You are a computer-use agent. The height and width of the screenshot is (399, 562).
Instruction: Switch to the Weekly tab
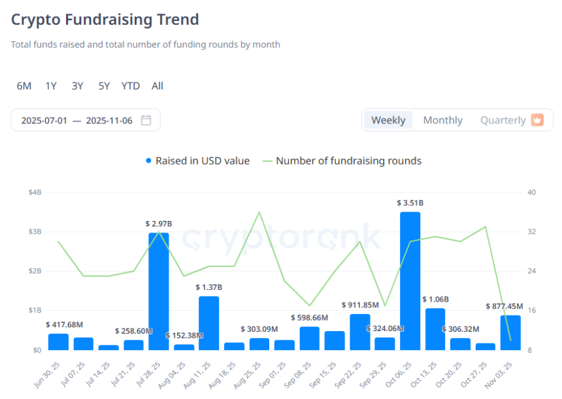pyautogui.click(x=388, y=120)
